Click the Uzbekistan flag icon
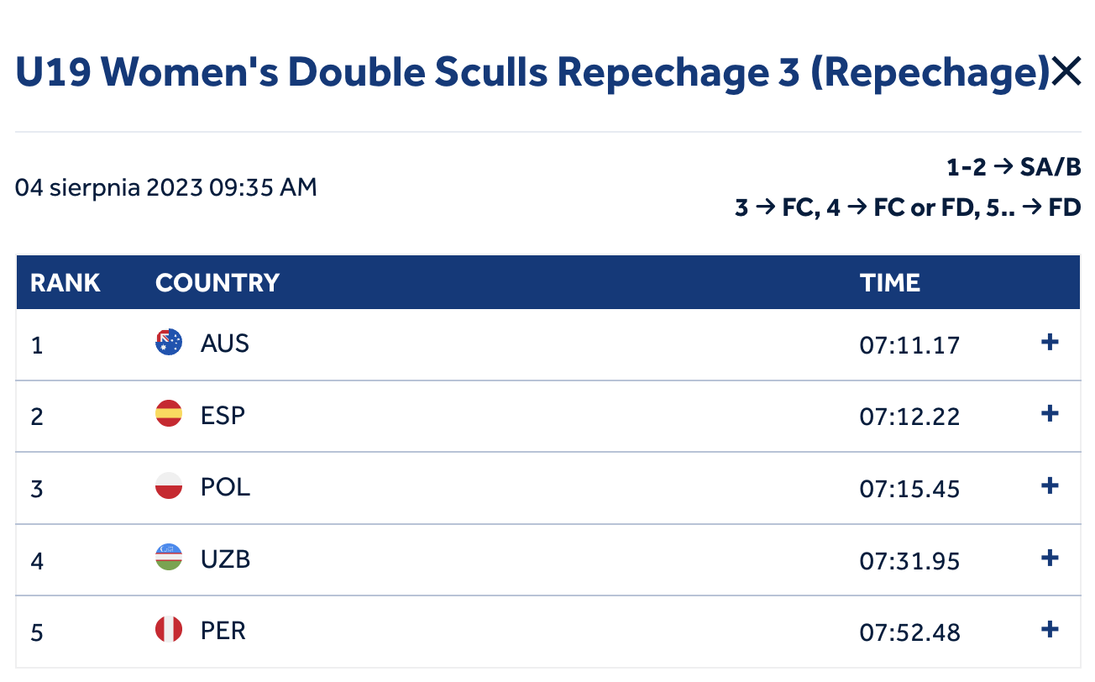Screen dimensions: 1095x682 [169, 558]
